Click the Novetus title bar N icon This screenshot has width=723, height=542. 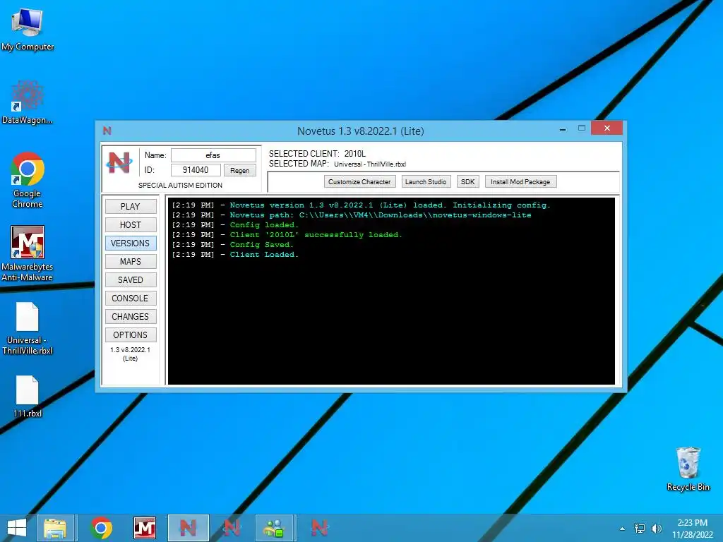107,131
